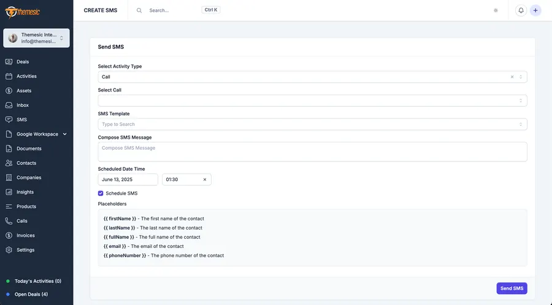Untick the Schedule SMS checkbox
The height and width of the screenshot is (305, 552).
101,193
